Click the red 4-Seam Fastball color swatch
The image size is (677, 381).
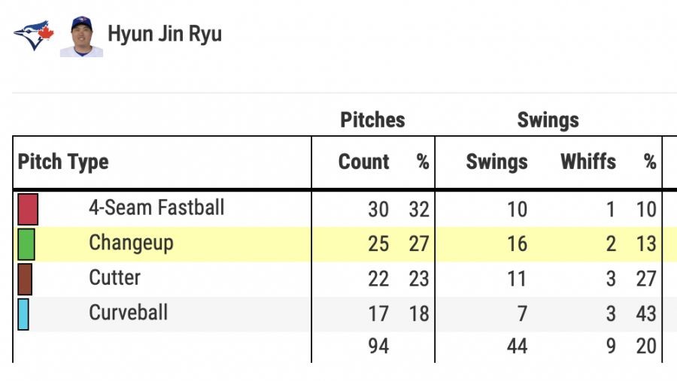pyautogui.click(x=28, y=209)
